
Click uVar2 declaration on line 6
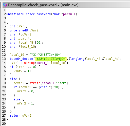point(34,30)
